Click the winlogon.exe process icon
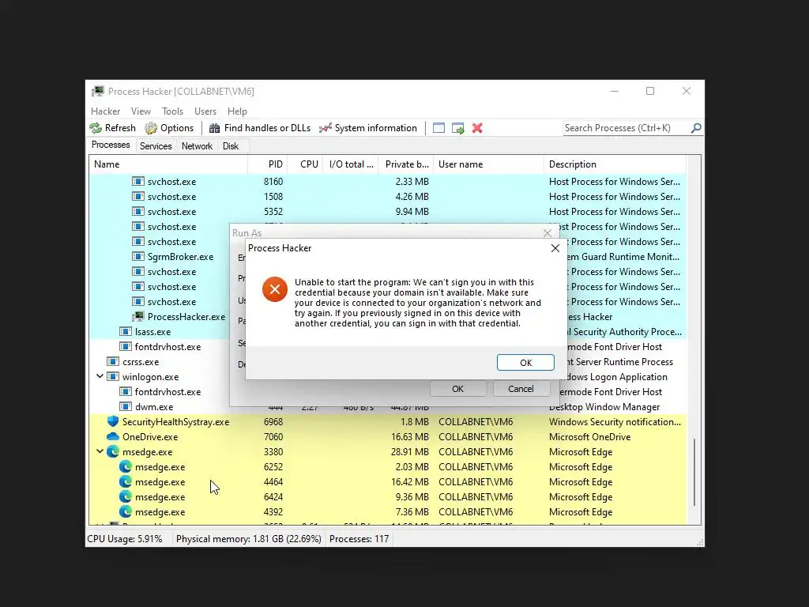The width and height of the screenshot is (809, 607). pos(113,376)
